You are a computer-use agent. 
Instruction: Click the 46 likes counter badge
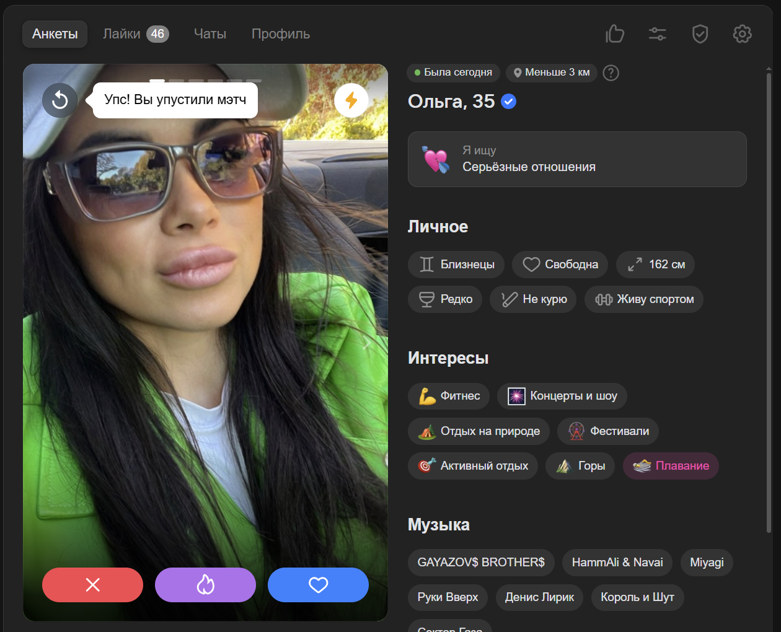[157, 34]
